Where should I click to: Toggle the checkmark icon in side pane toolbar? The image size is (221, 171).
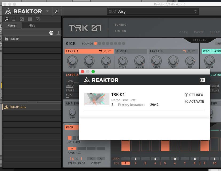(38, 19)
